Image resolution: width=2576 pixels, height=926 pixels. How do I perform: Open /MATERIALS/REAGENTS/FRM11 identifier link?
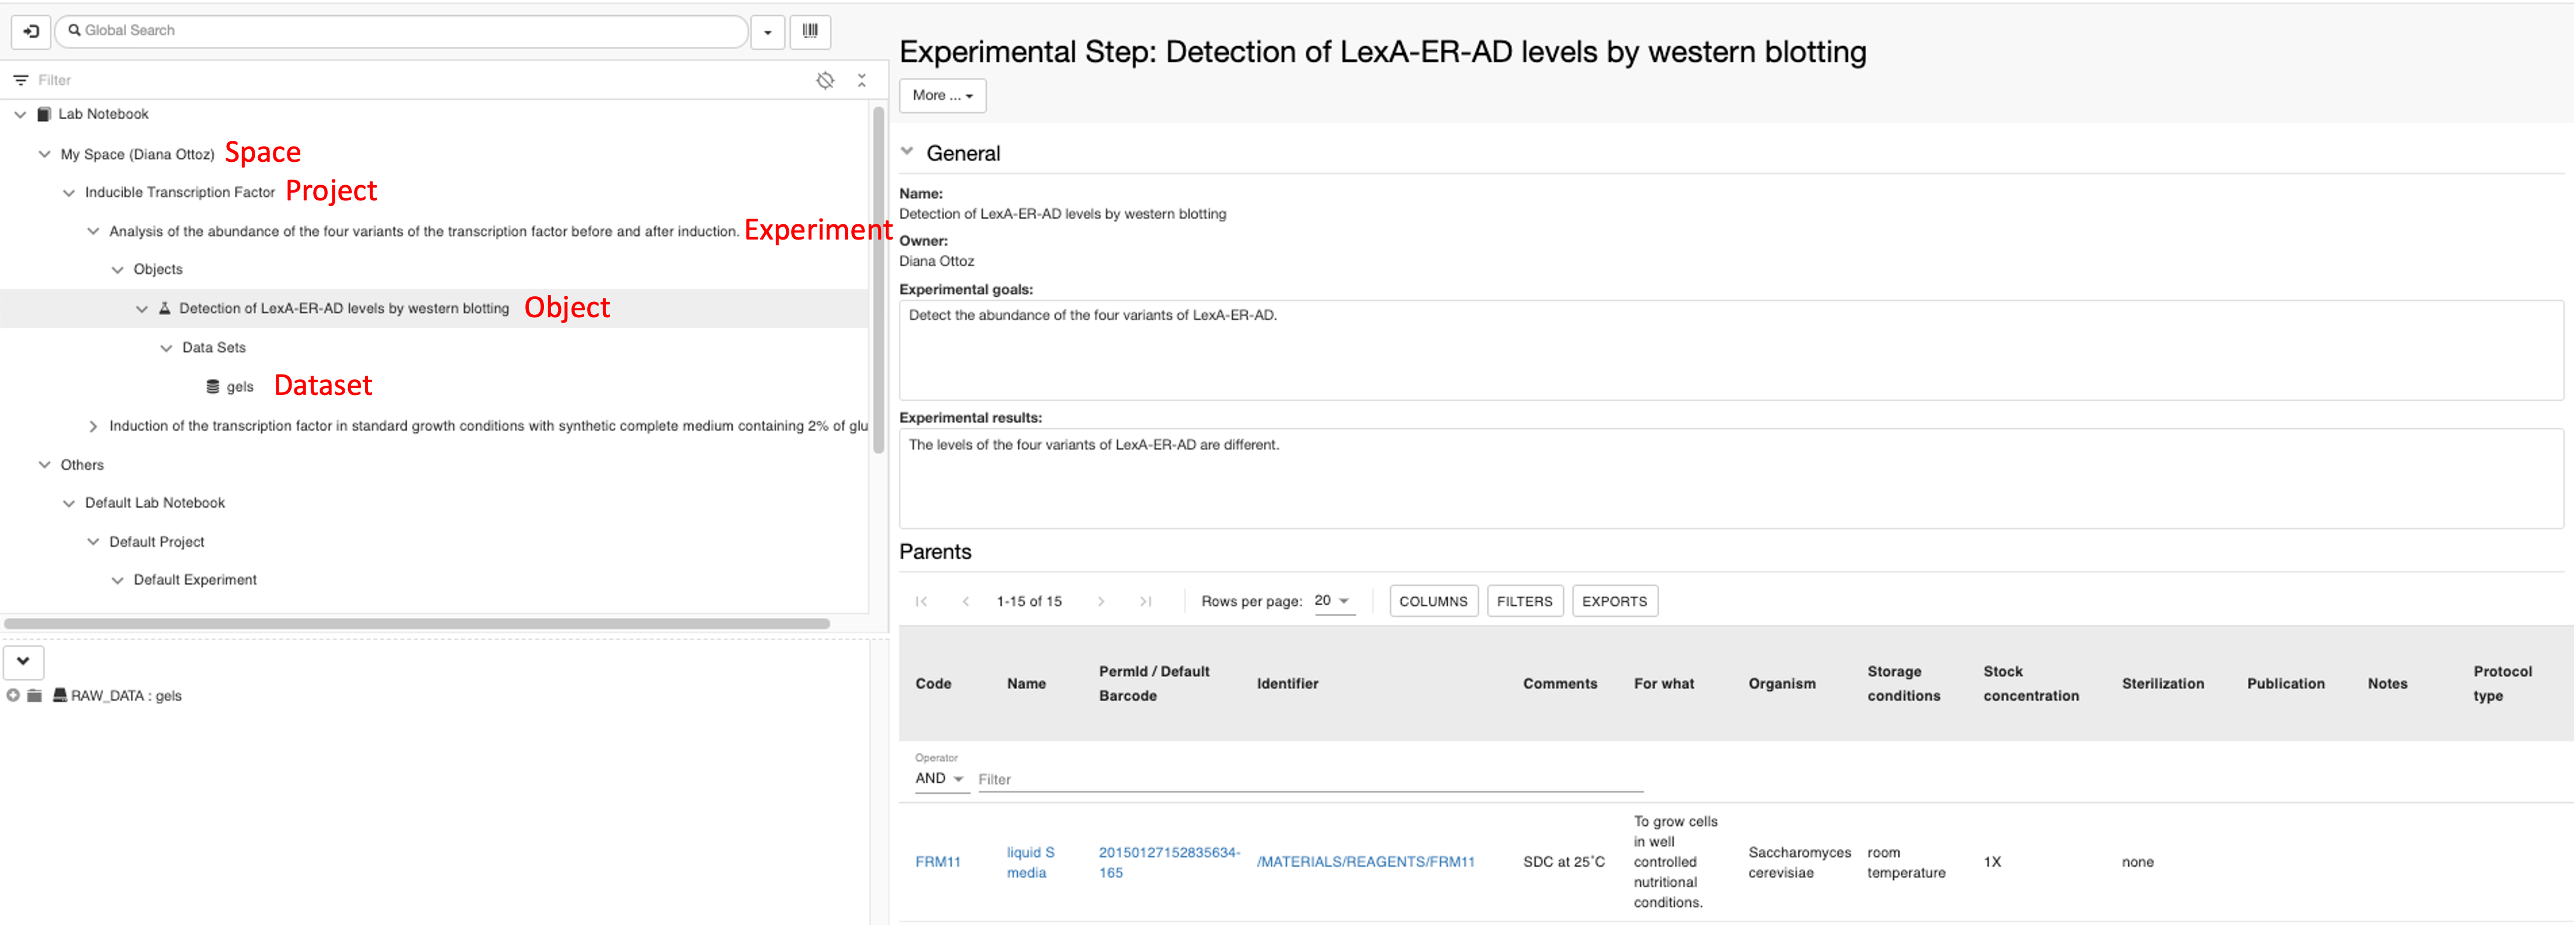point(1365,862)
